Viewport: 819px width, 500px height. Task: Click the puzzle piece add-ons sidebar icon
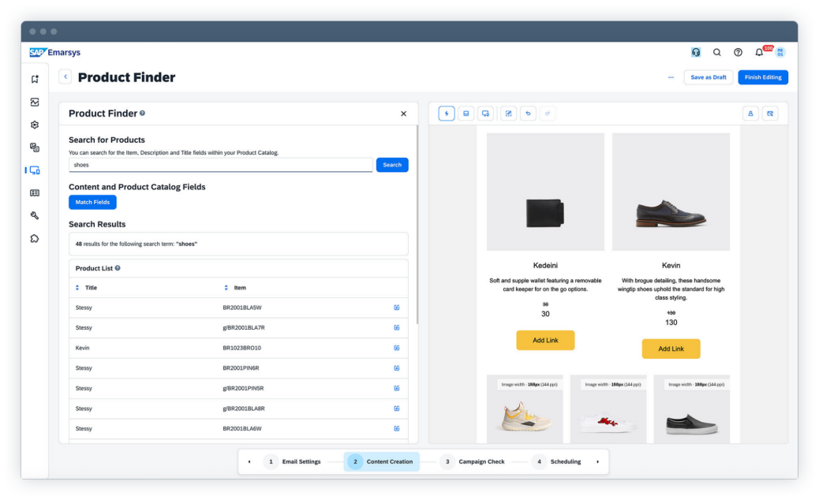(x=35, y=238)
